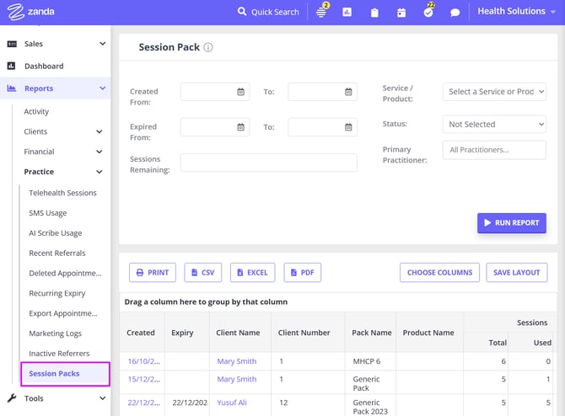Open Dashboard from the sidebar

tap(44, 67)
